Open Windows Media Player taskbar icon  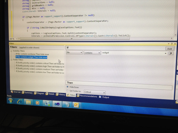[37, 103]
